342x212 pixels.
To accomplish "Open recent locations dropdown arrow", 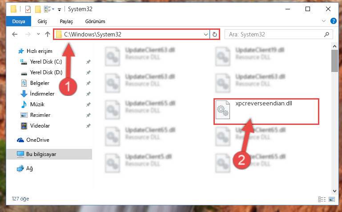I will 38,34.
